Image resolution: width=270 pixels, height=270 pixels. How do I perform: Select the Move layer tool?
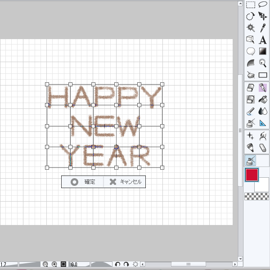263,16
